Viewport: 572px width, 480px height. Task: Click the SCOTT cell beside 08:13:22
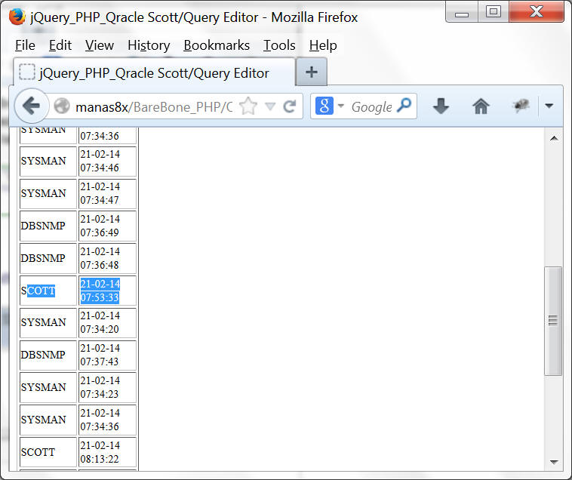click(x=48, y=452)
